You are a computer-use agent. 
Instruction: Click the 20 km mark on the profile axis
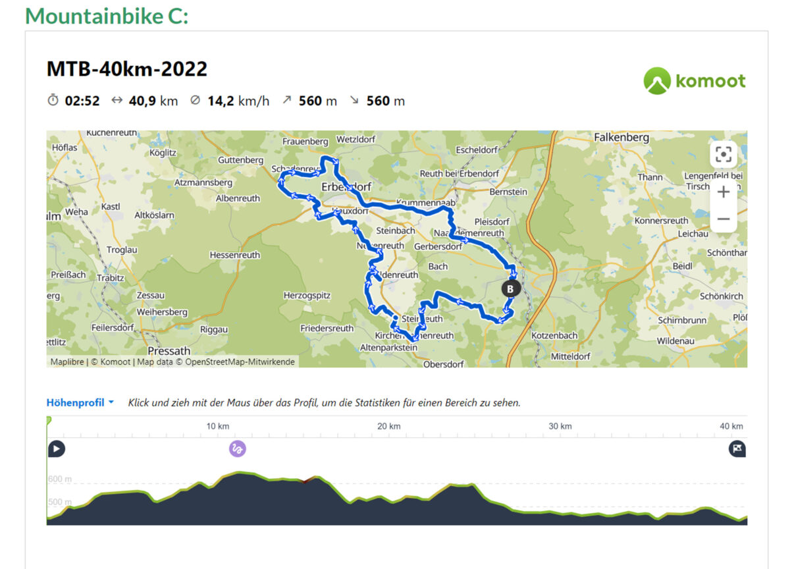click(x=389, y=426)
